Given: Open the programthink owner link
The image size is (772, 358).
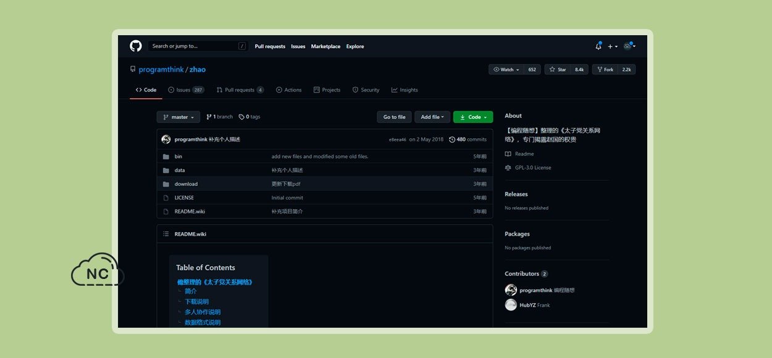Looking at the screenshot, I should click(x=161, y=70).
